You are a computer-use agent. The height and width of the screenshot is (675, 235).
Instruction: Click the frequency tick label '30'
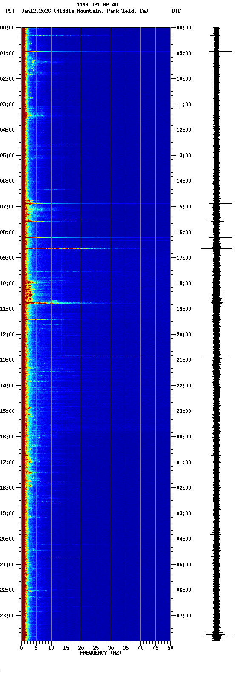coord(111,648)
